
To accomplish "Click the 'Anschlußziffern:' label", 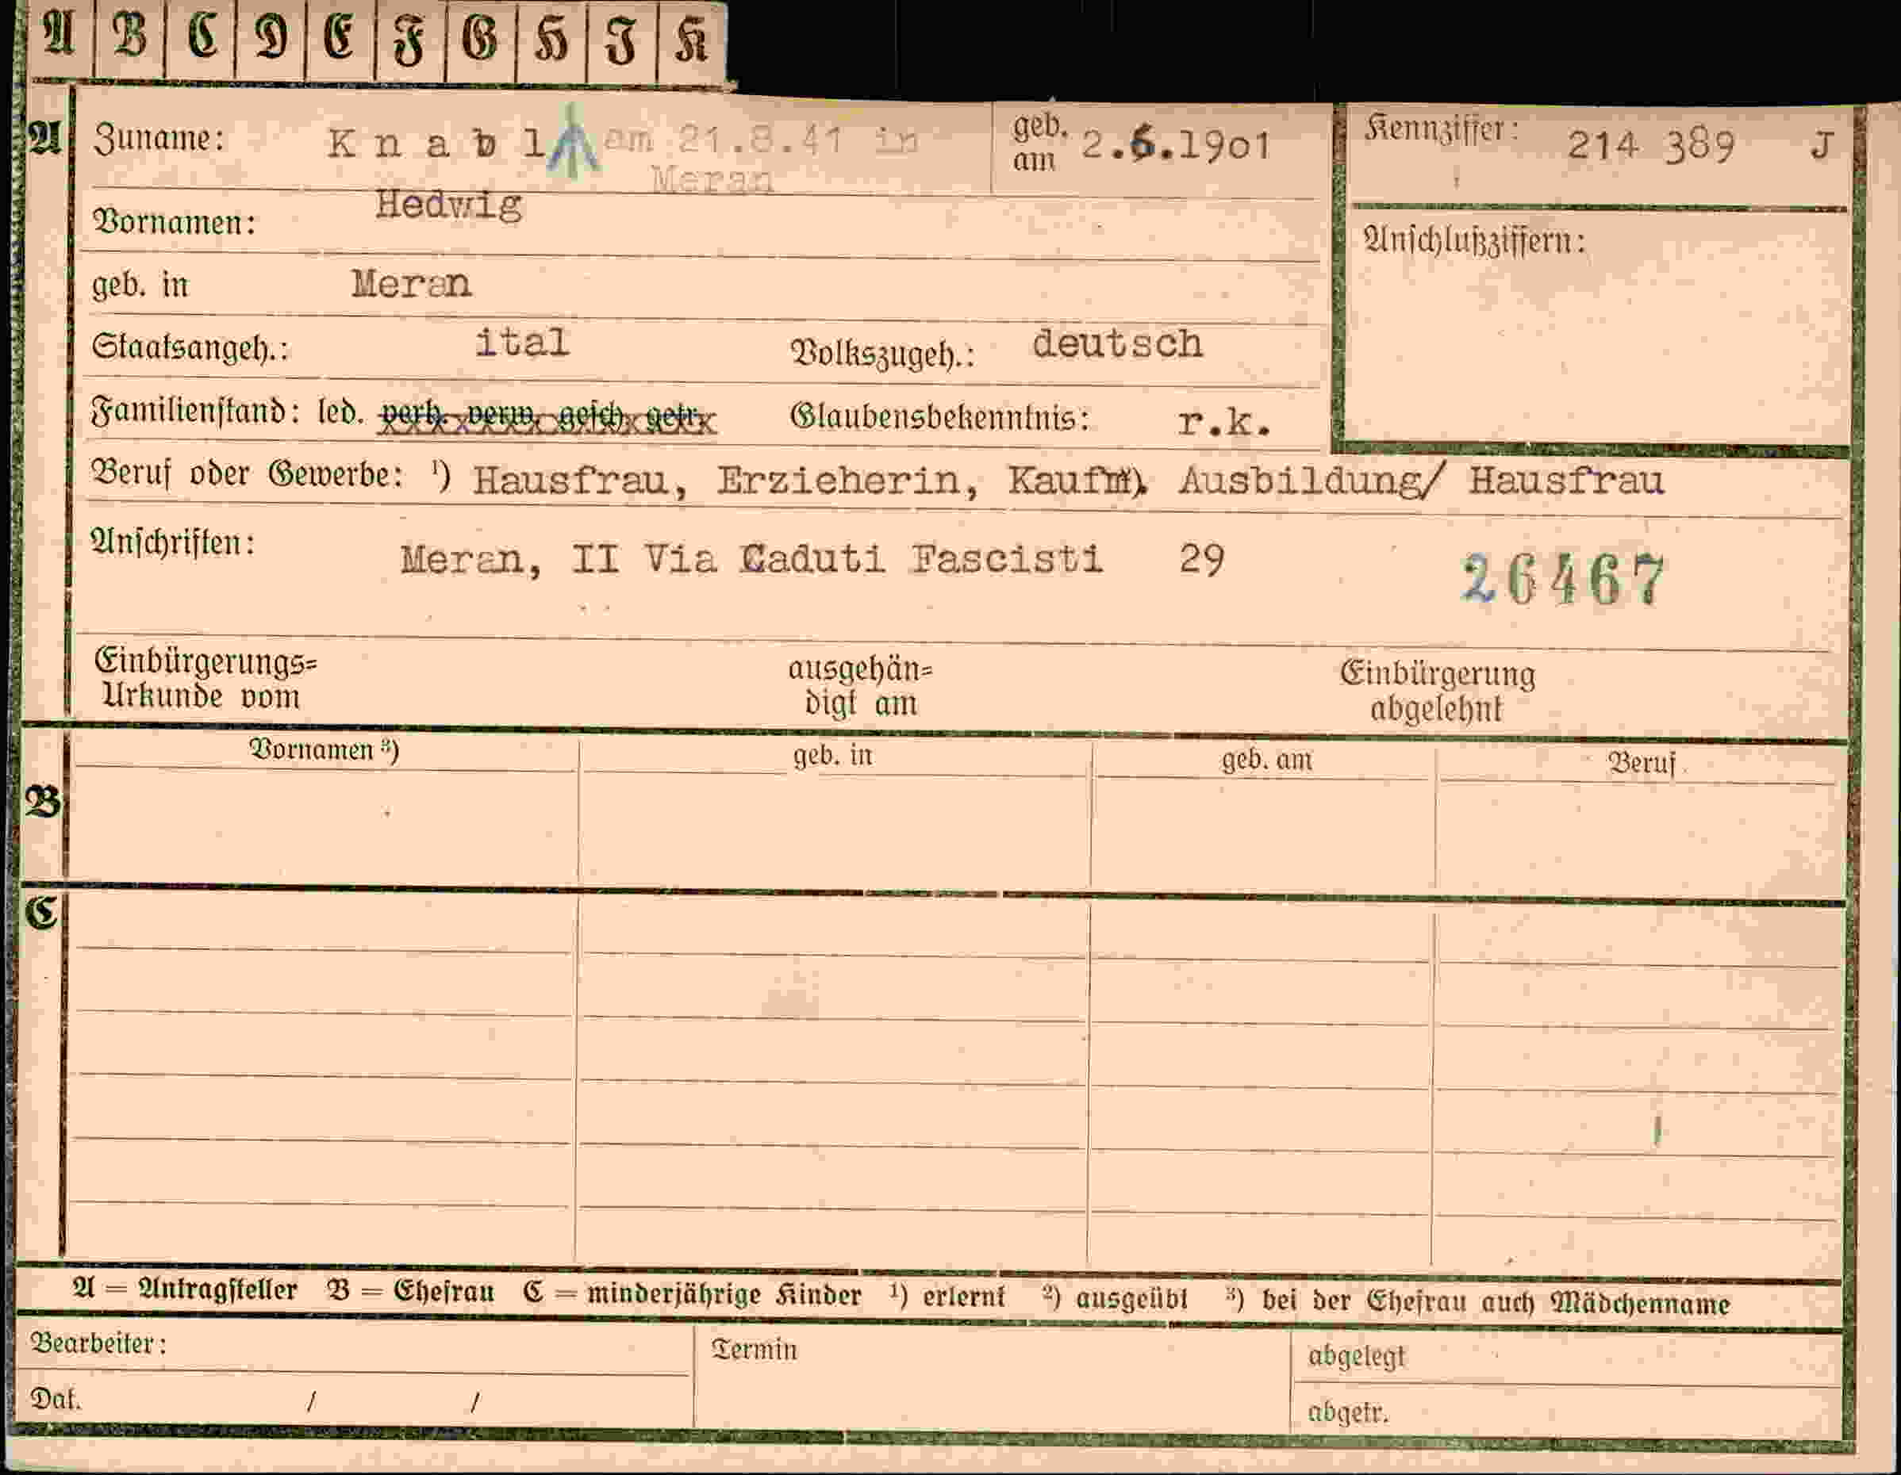I will click(1473, 240).
